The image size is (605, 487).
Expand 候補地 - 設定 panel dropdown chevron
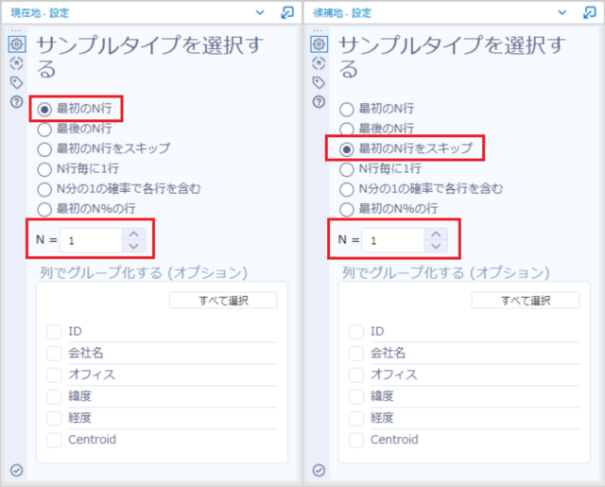(x=562, y=12)
